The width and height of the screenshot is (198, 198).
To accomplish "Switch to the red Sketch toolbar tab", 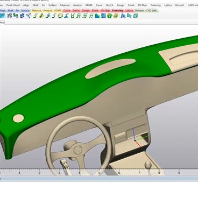I will (x=76, y=11).
